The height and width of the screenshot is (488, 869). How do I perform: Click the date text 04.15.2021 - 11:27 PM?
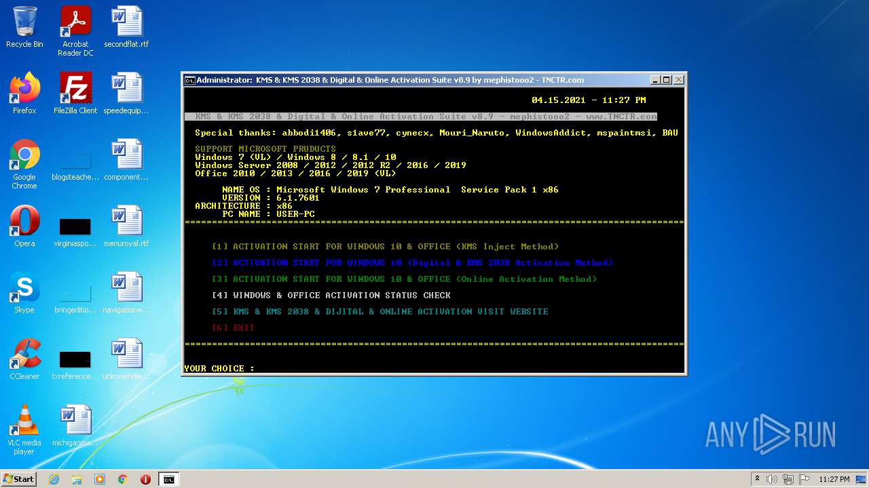589,100
